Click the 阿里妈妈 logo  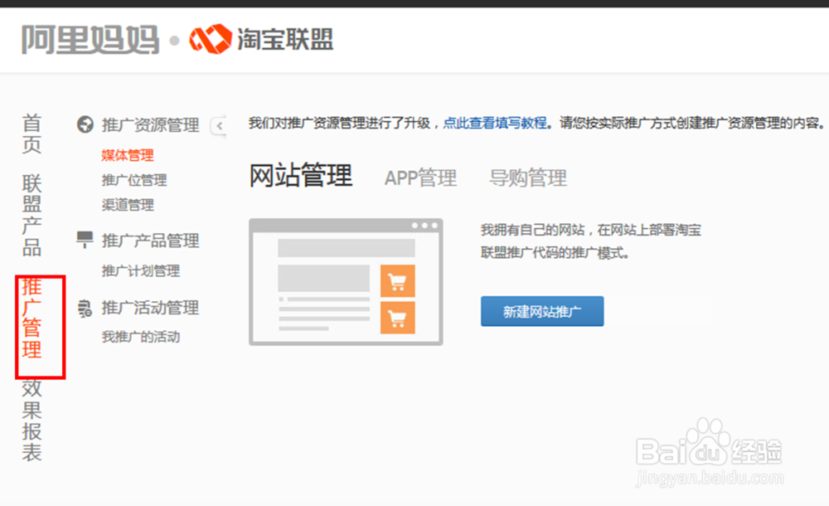tap(90, 40)
